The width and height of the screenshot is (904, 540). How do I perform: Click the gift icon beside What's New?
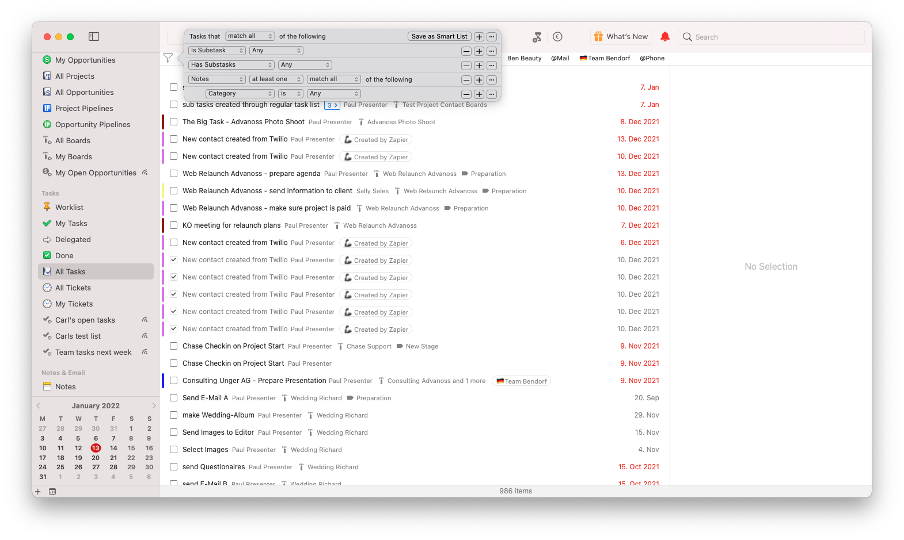tap(599, 36)
